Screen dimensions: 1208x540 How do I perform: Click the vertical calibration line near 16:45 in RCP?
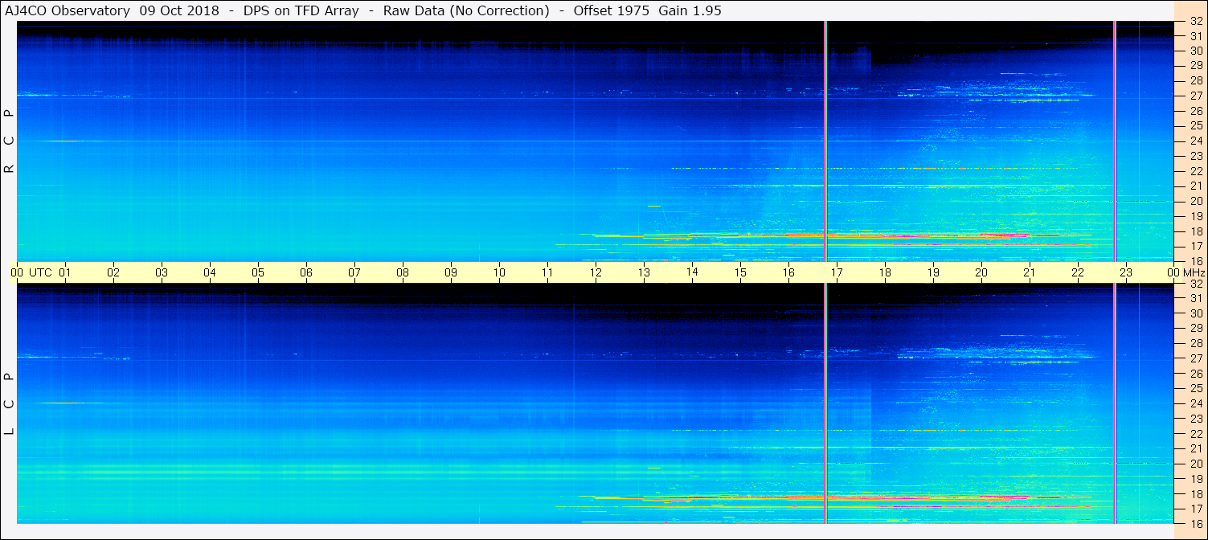(825, 141)
